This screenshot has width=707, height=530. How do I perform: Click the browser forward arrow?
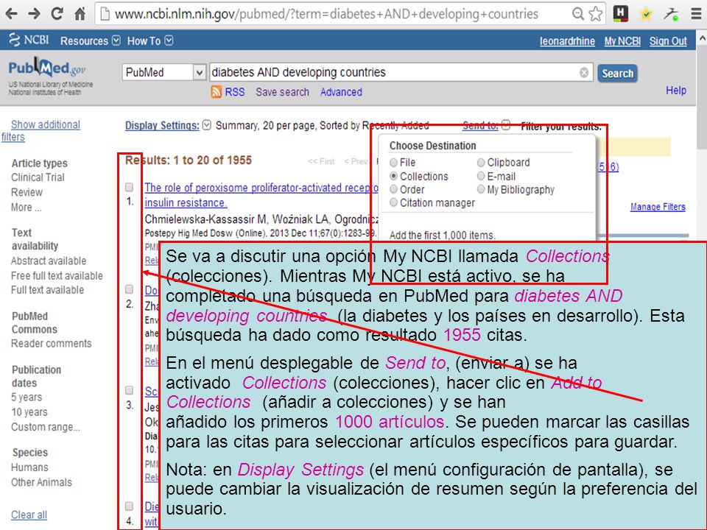point(34,13)
